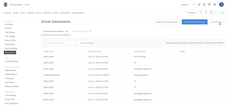The height and width of the screenshot is (105, 229).
Task: Open the user avatar S menu
Action: pyautogui.click(x=222, y=5)
